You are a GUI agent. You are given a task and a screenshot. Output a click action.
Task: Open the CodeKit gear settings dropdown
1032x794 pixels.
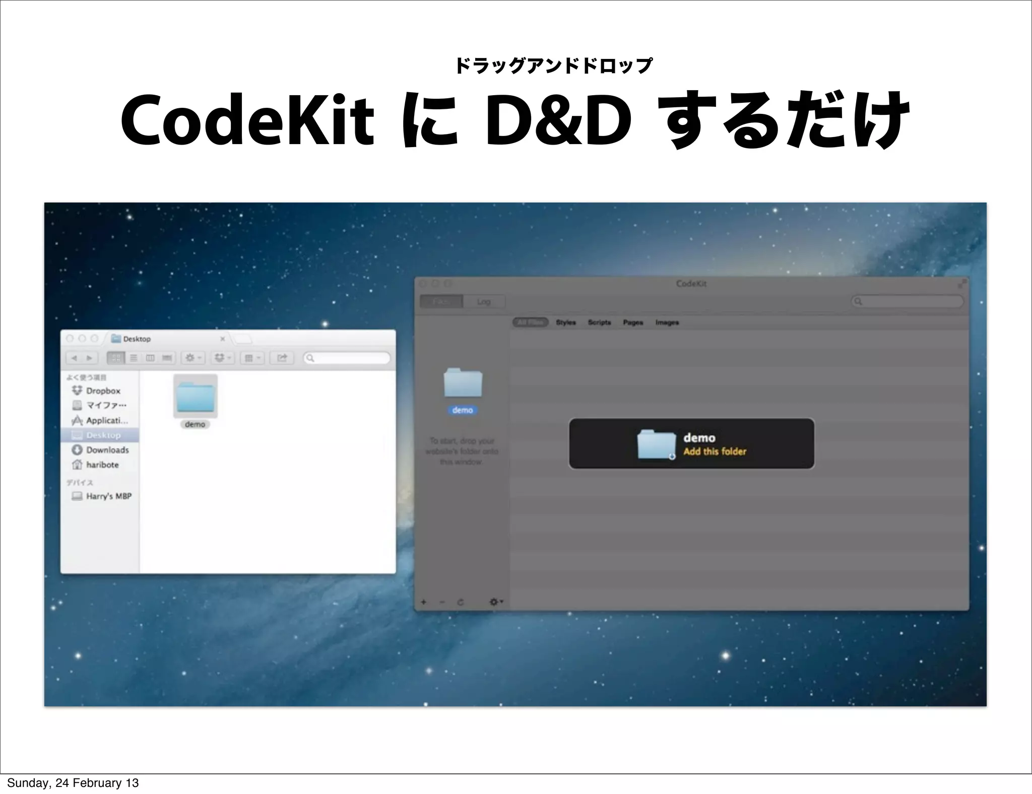(496, 602)
